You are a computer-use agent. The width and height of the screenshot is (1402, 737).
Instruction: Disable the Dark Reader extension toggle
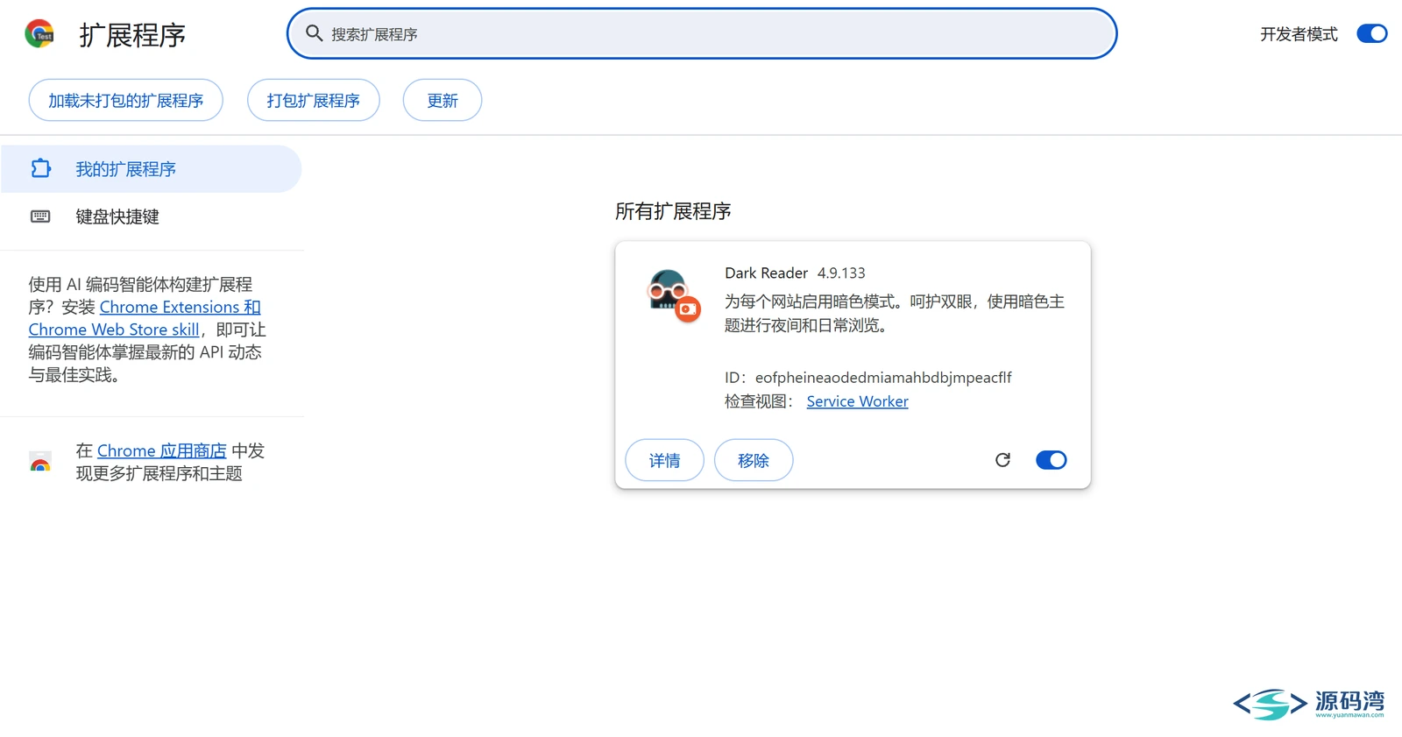pos(1051,460)
